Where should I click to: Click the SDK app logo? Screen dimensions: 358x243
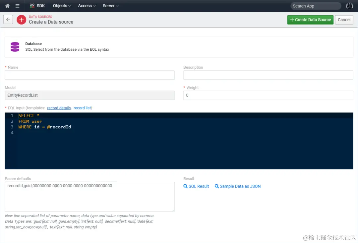pyautogui.click(x=37, y=6)
